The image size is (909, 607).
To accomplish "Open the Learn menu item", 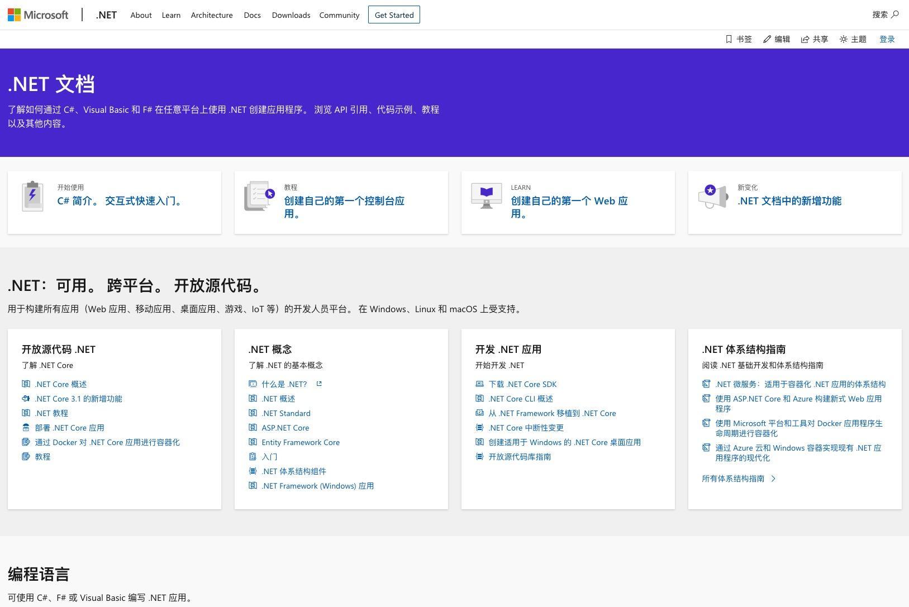I will [171, 15].
